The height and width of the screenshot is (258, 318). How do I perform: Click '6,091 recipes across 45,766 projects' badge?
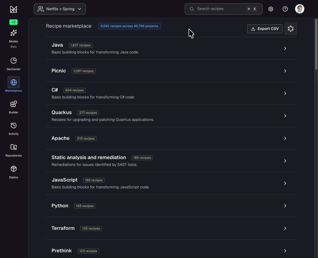pos(129,26)
